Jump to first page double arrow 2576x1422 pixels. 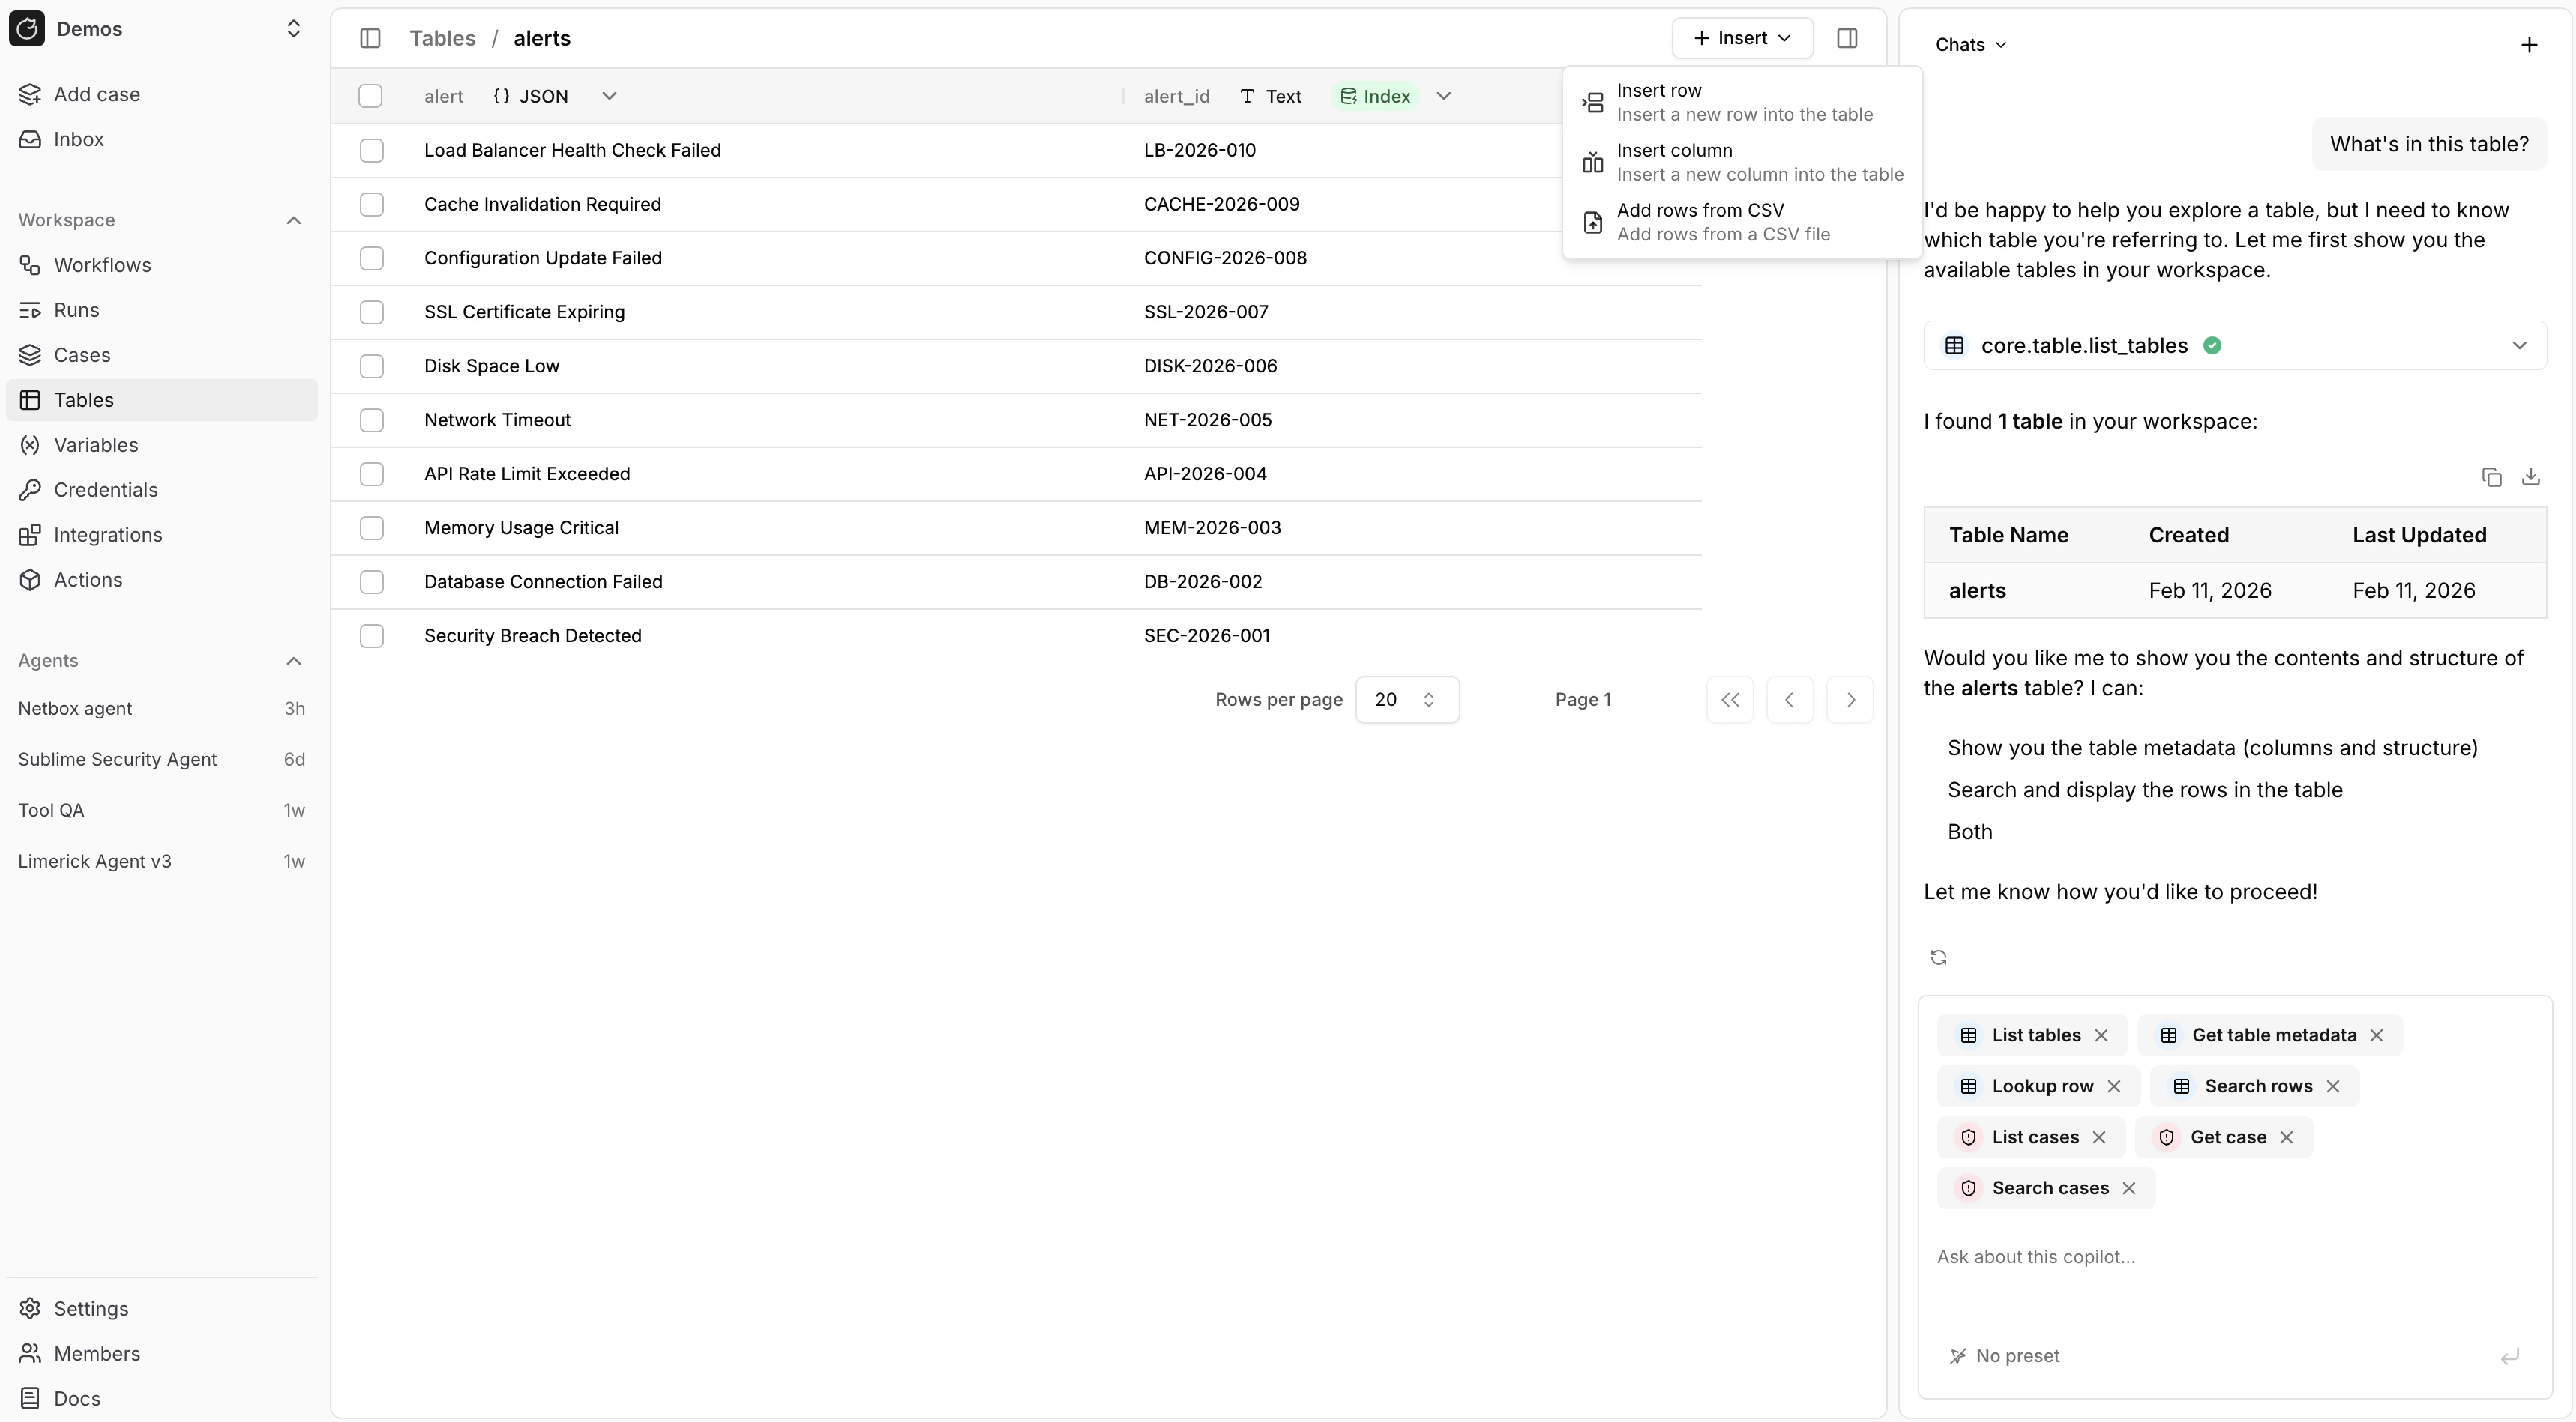tap(1730, 700)
